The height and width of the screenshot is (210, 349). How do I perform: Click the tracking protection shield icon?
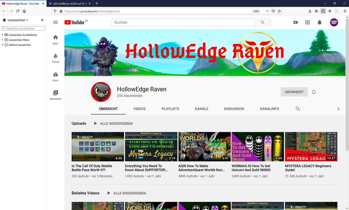[55, 11]
